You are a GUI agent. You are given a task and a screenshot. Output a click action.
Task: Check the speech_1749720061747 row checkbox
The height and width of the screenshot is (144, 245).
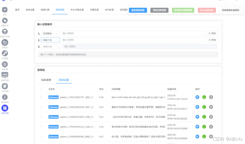tap(41, 97)
